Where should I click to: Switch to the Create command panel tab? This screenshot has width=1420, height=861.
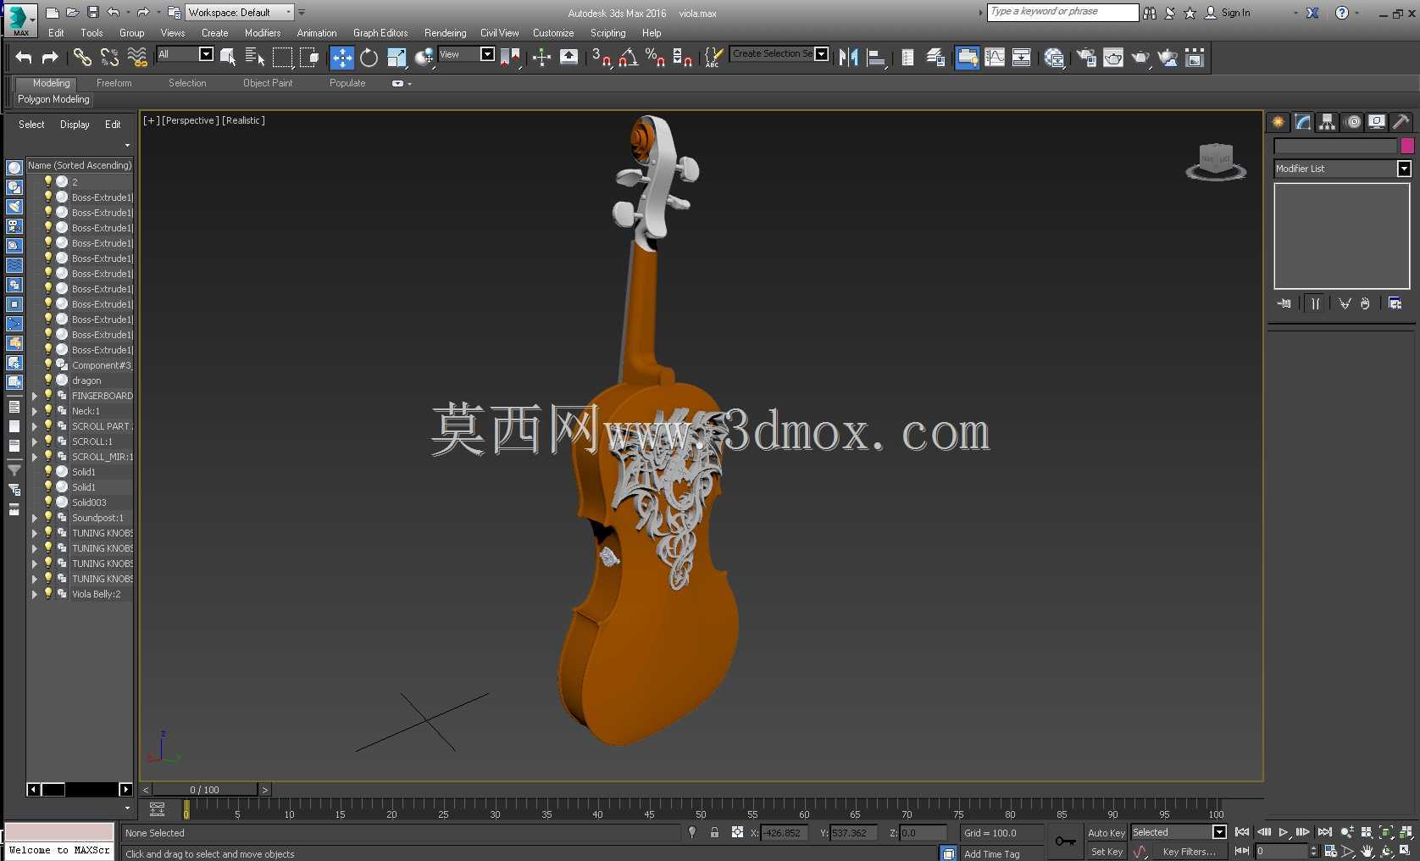coord(1278,122)
